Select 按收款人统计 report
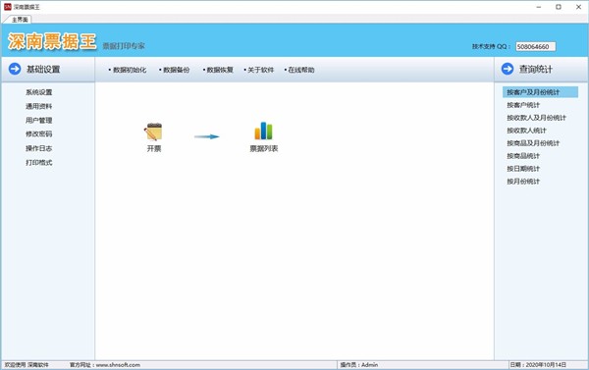 click(526, 131)
